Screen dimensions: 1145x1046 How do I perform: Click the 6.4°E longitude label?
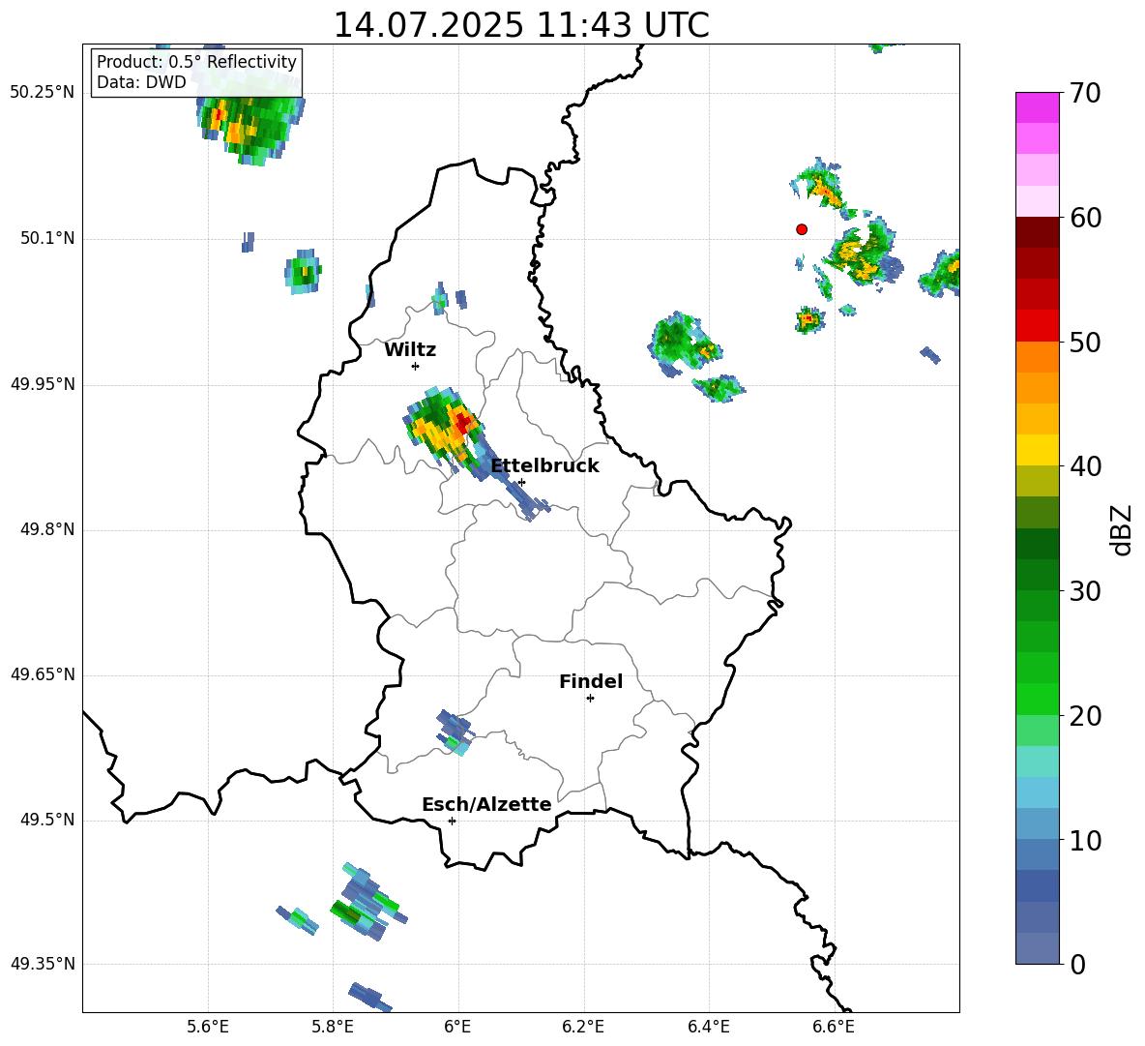[x=708, y=1027]
